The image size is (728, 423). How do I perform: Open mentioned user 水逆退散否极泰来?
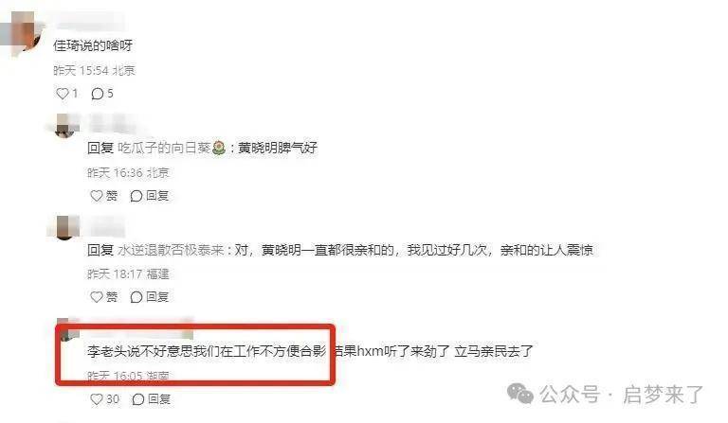[171, 250]
